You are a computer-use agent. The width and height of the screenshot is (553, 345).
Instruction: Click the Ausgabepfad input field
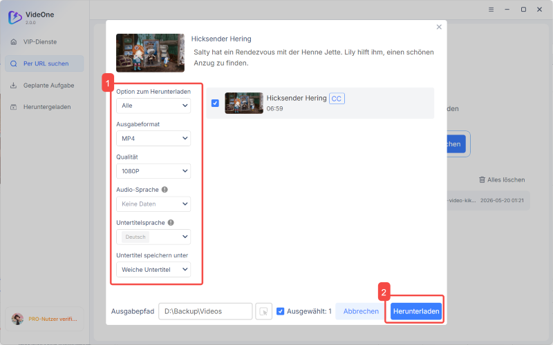click(x=205, y=311)
